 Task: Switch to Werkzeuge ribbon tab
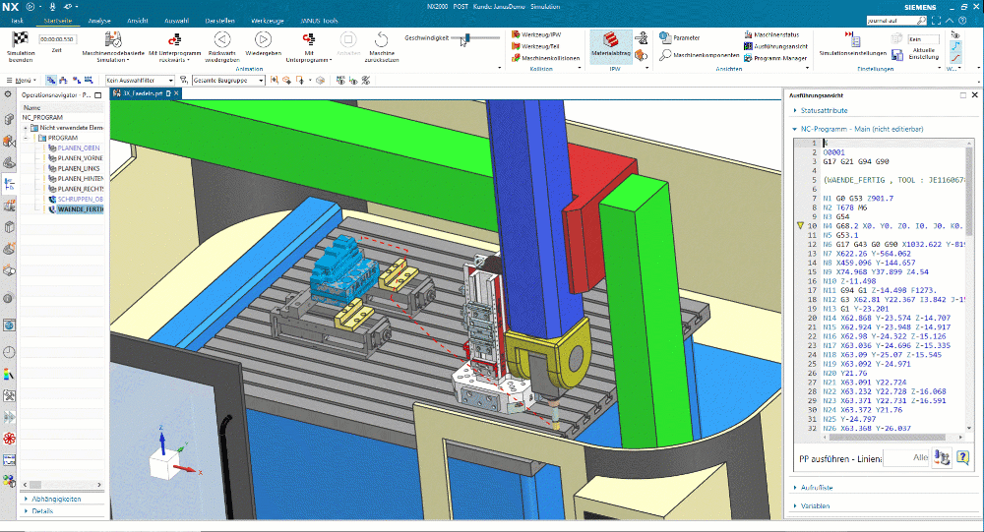[268, 21]
